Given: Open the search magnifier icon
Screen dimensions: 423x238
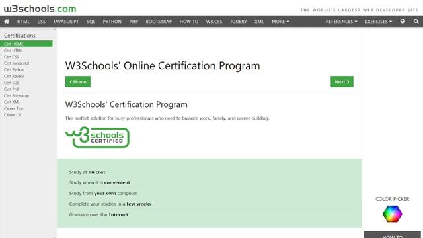Looking at the screenshot, I should 416,21.
